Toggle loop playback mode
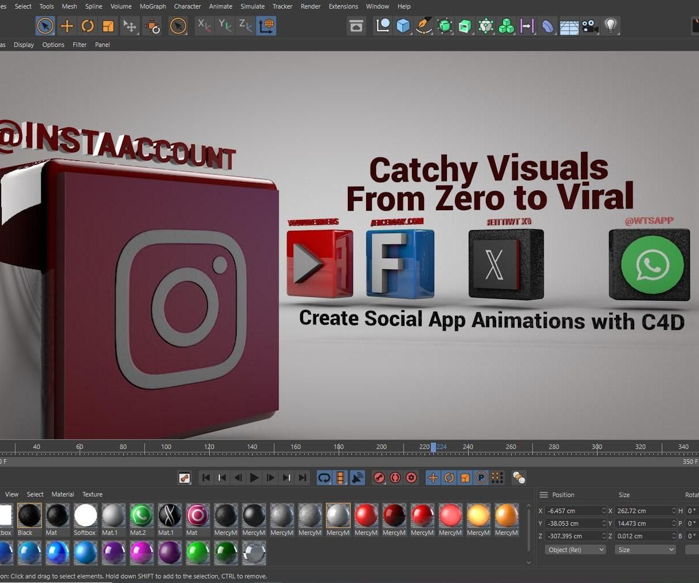Viewport: 699px width, 583px height. pos(324,478)
